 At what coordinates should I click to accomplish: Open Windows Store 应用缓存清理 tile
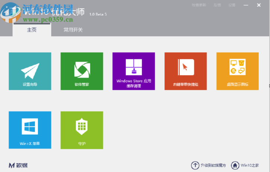pyautogui.click(x=134, y=71)
